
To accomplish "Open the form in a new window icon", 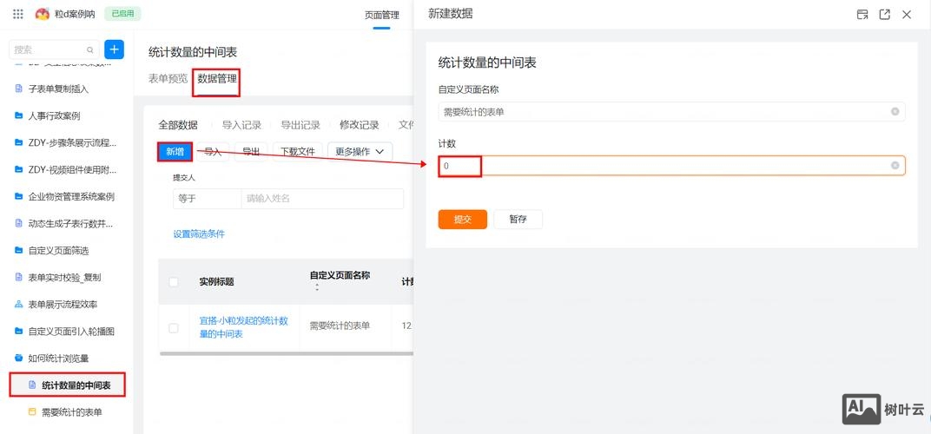I will pyautogui.click(x=885, y=14).
